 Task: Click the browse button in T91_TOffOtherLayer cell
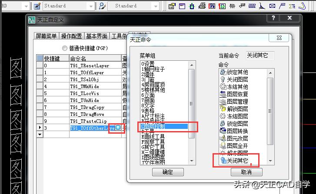pos(118,128)
